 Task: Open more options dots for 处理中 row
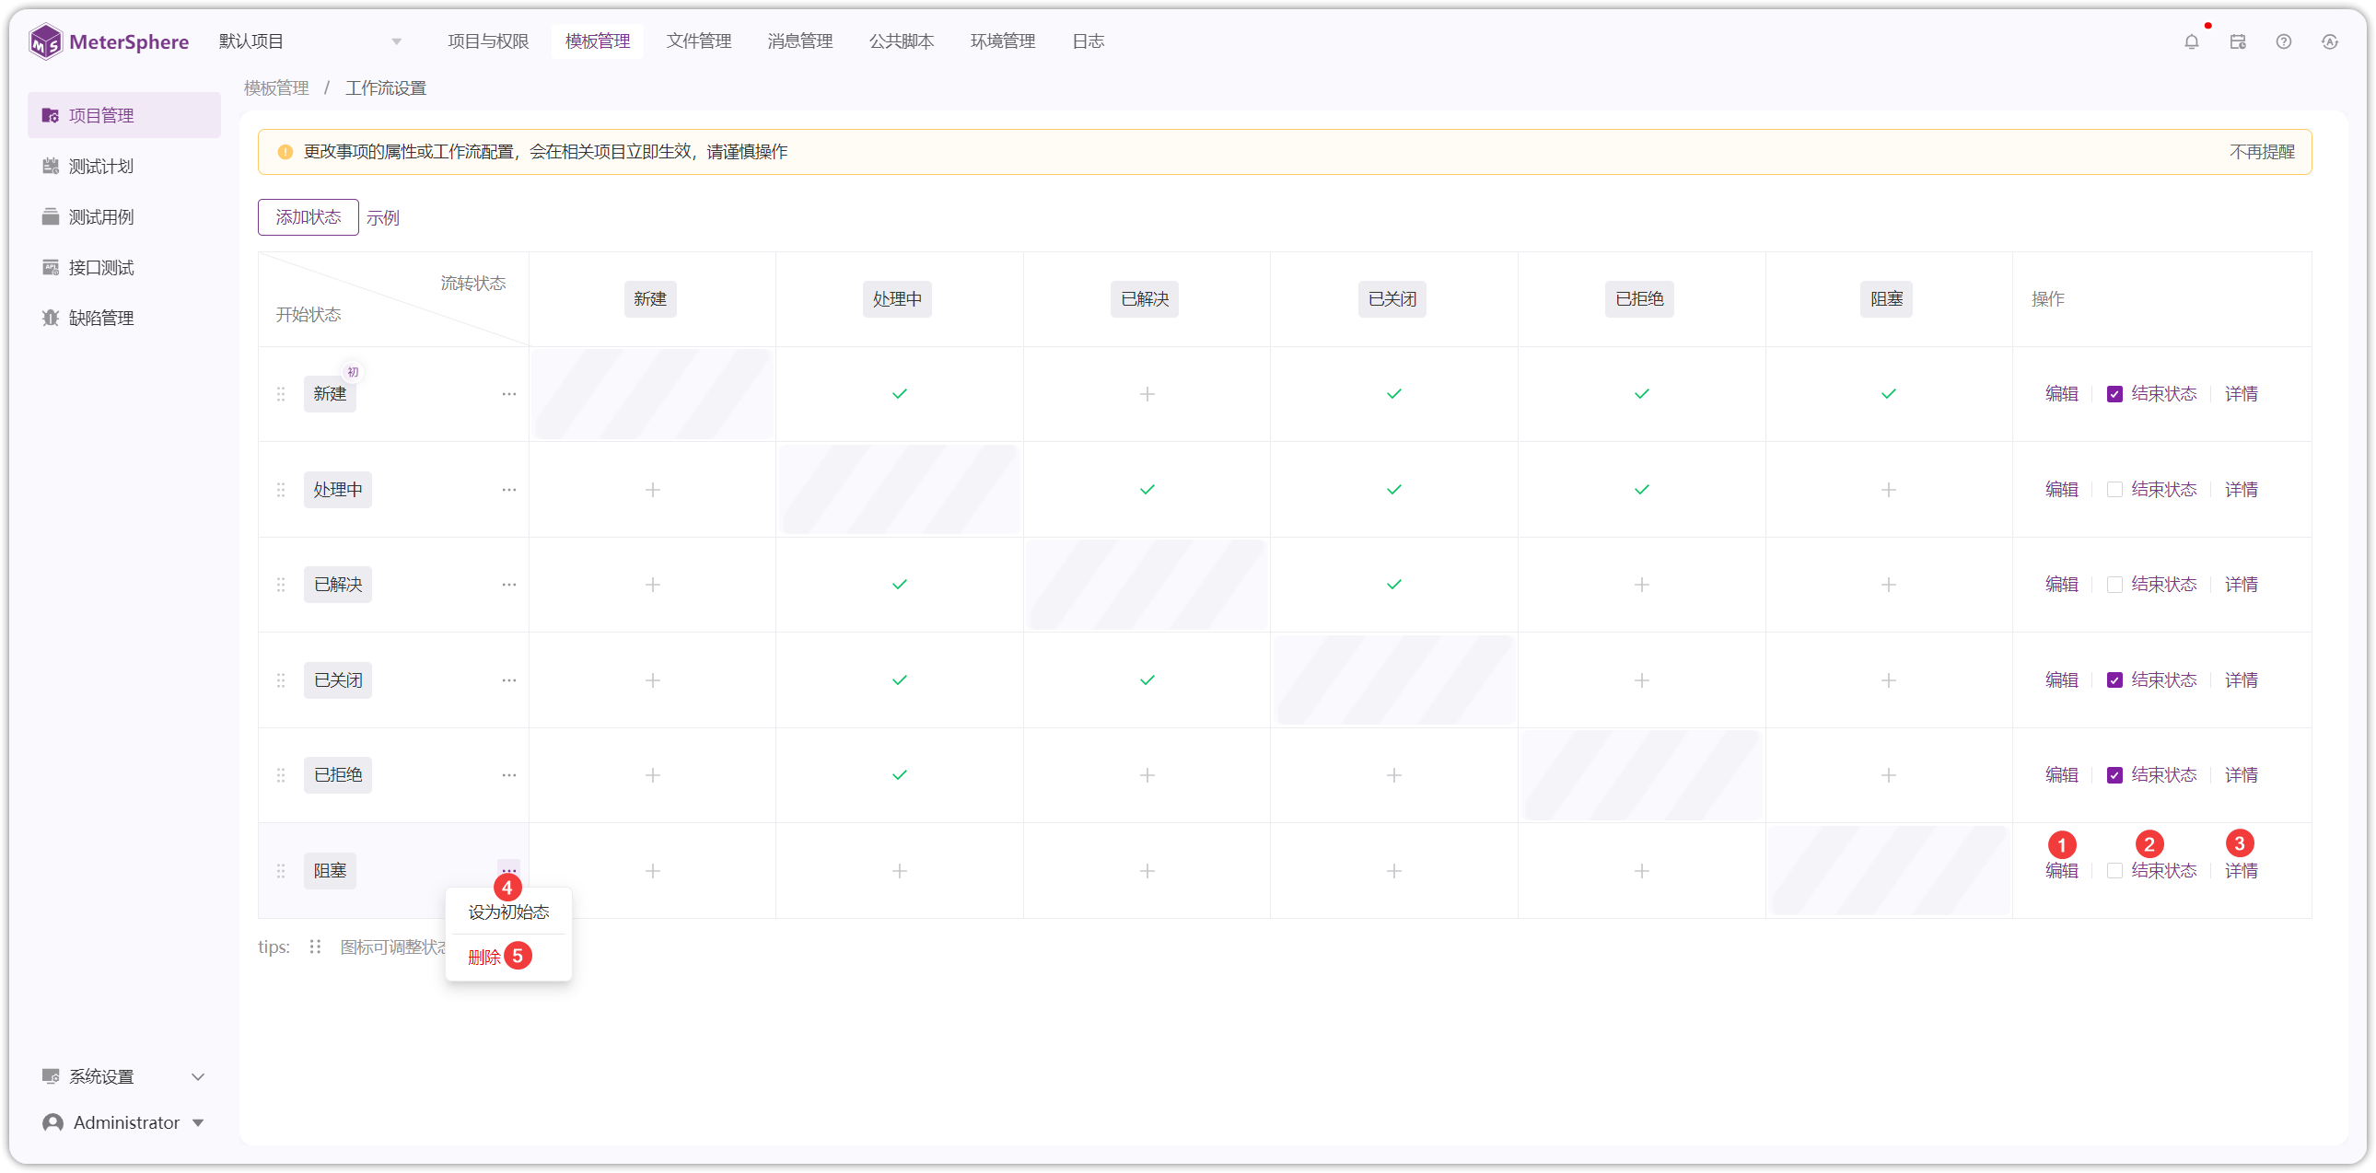click(x=508, y=490)
